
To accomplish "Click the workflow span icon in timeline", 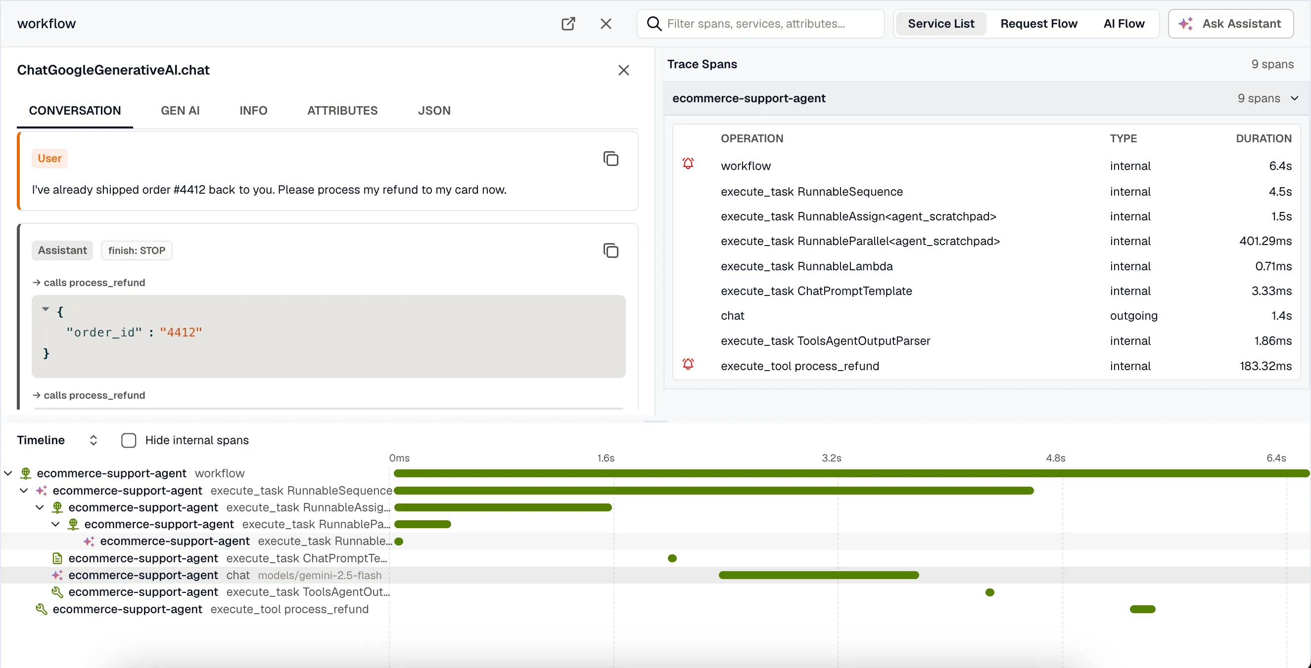I will point(25,473).
